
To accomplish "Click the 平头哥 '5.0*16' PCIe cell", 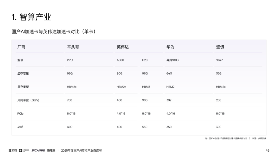I will point(71,113).
